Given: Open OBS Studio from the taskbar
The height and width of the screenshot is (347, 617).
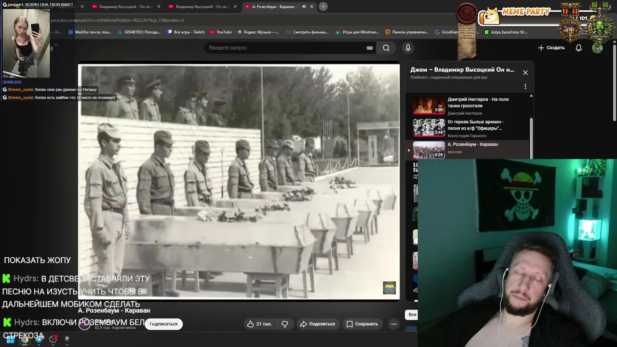Looking at the screenshot, I should tap(53, 339).
